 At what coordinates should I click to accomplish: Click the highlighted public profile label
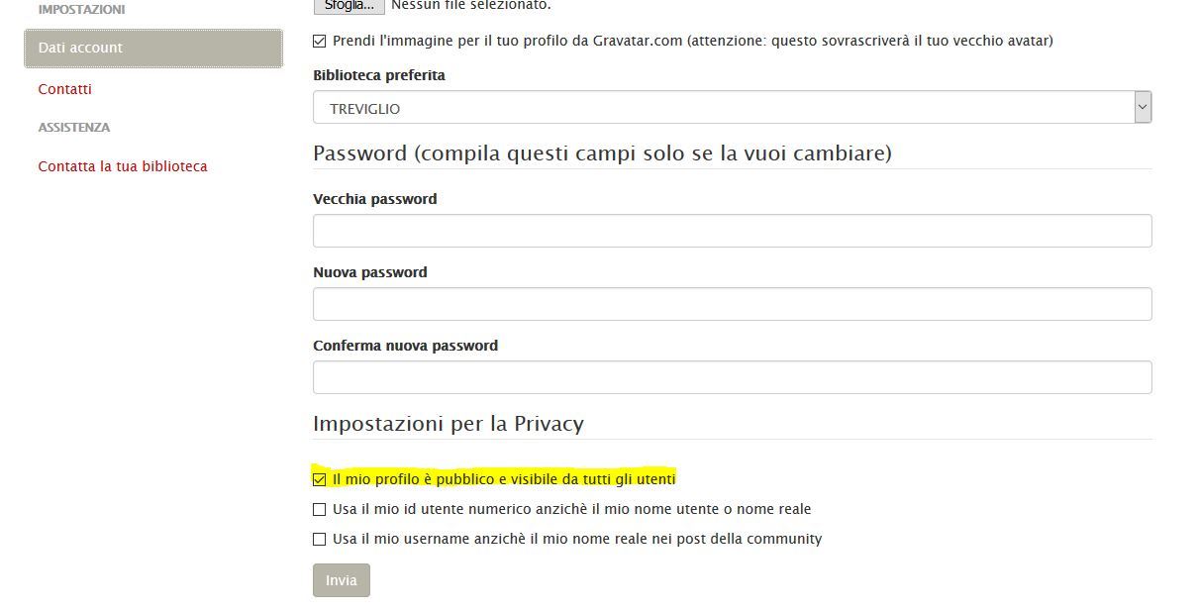[x=503, y=478]
